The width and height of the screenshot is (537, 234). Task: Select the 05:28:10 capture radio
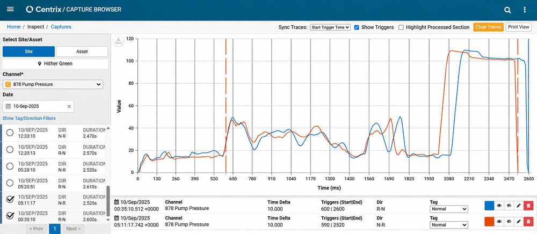[x=10, y=166]
